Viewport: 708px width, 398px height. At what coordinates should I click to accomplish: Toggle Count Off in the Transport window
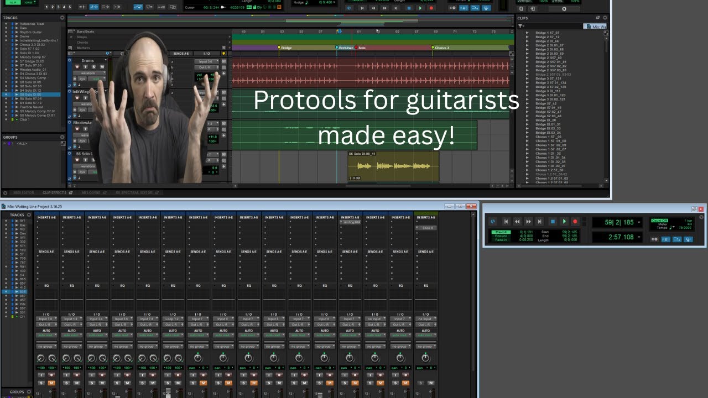click(x=659, y=221)
